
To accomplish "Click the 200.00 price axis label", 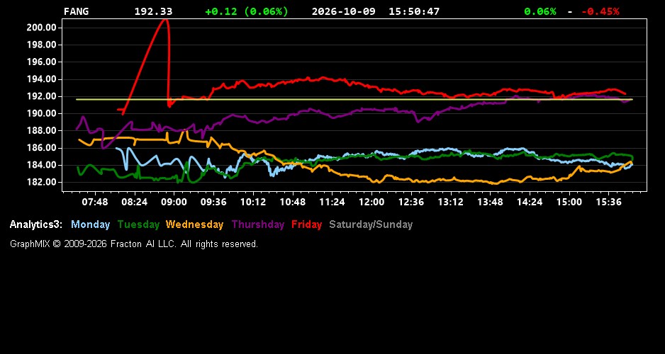I will [x=42, y=28].
